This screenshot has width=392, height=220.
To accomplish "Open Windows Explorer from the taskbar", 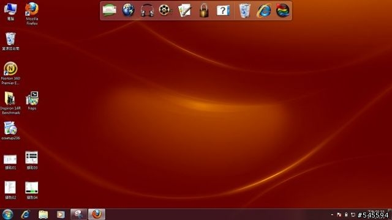I will [x=43, y=215].
